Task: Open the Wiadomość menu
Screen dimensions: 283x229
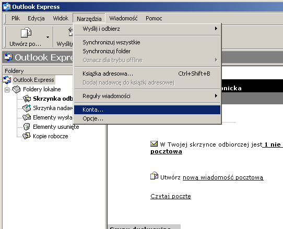Action: [123, 18]
